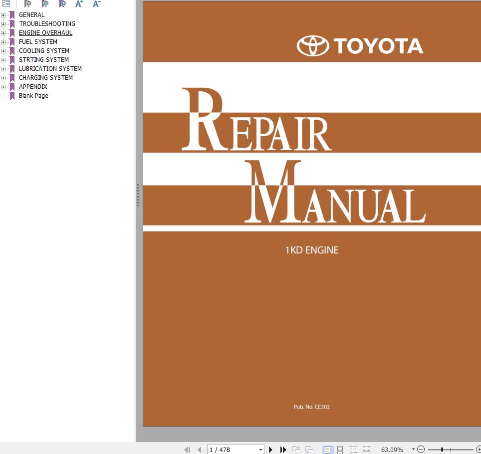Click the delete bookmark icon
Image resolution: width=481 pixels, height=454 pixels.
(x=27, y=4)
